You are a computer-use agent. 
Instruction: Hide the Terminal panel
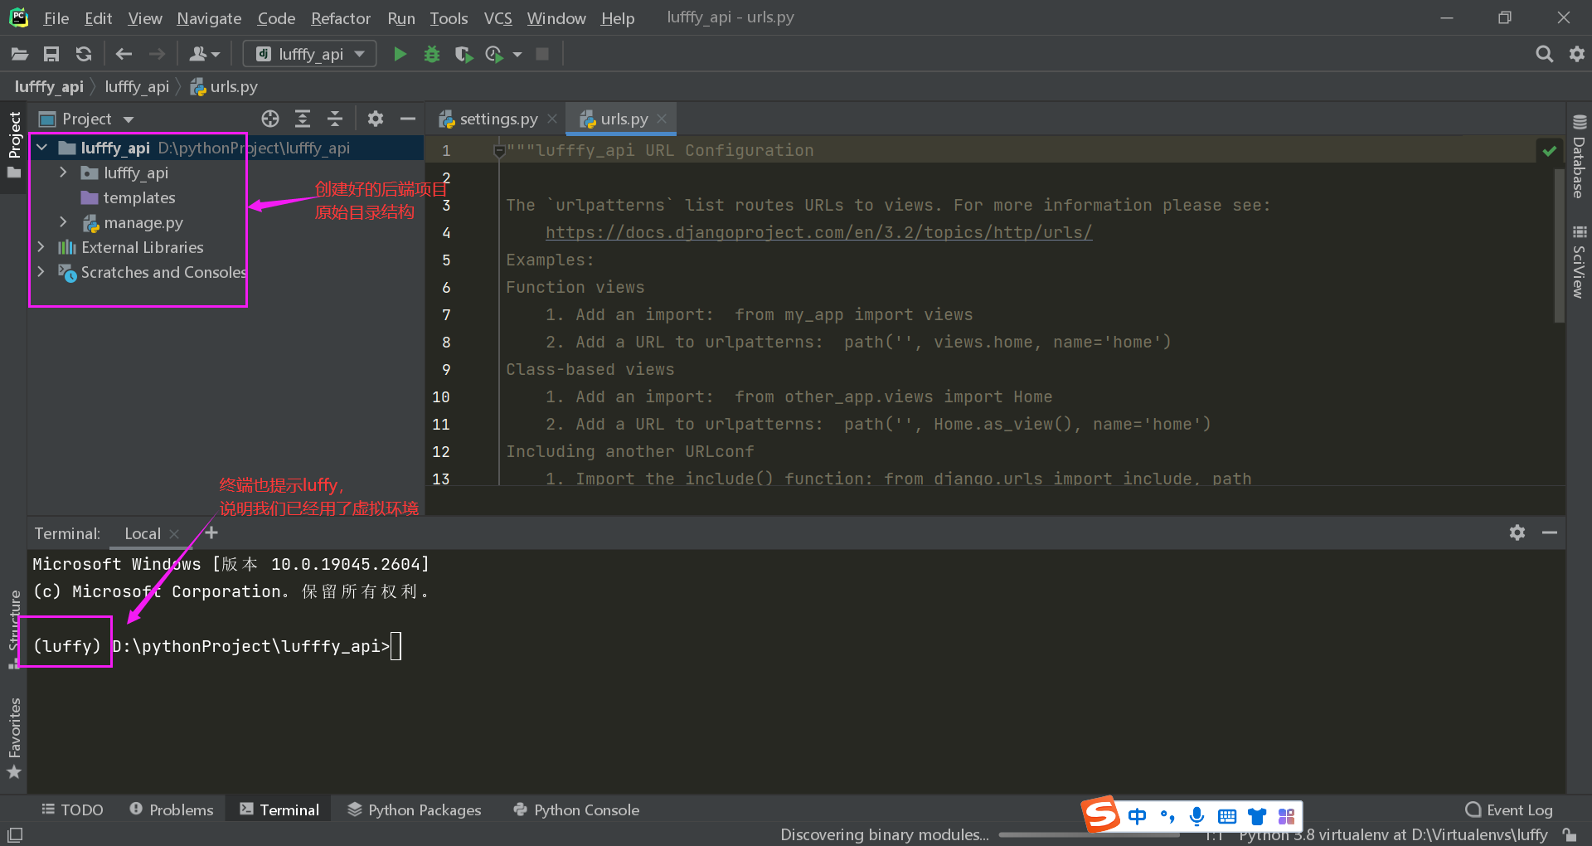click(x=1550, y=532)
